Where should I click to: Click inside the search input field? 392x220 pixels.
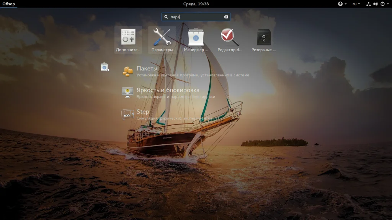[x=196, y=17]
